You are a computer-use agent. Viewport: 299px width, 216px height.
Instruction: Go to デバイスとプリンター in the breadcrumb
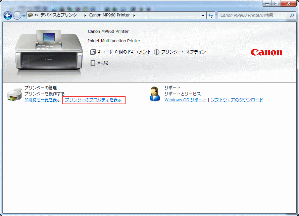(60, 15)
